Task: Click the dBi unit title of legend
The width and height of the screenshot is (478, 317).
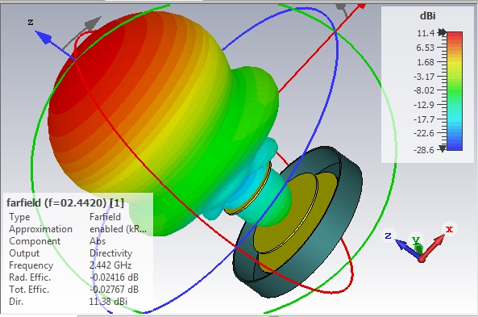Action: [x=427, y=15]
